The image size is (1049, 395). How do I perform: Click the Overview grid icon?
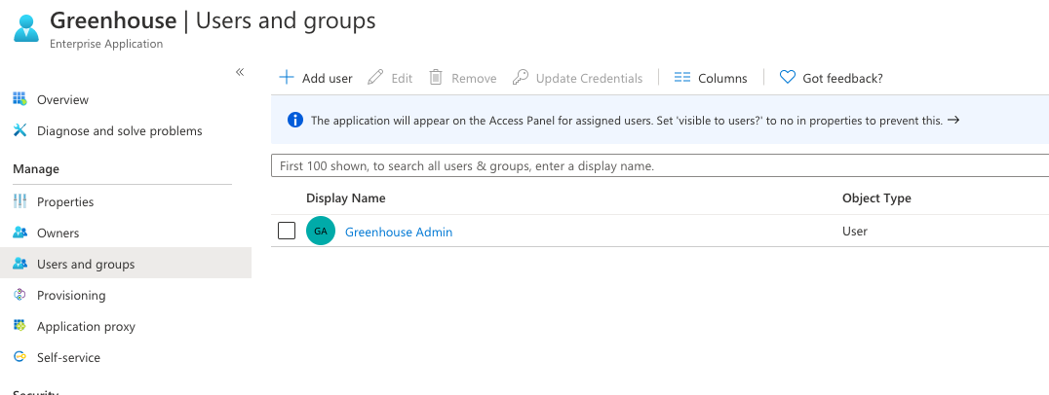20,99
